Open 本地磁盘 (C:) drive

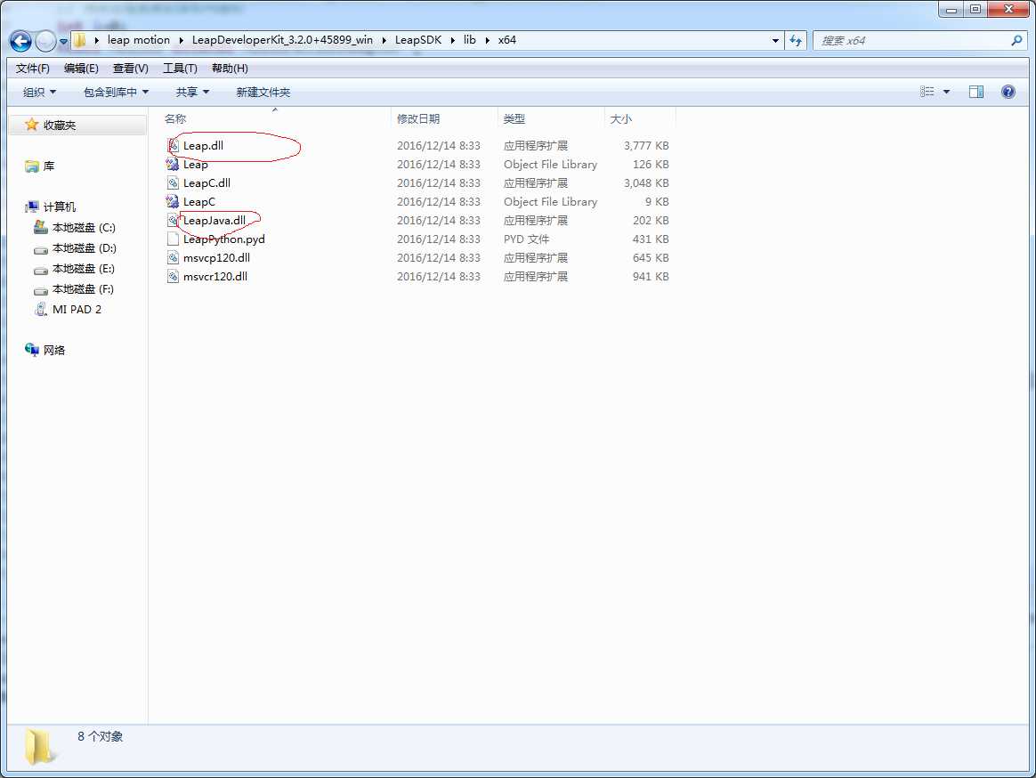coord(84,227)
